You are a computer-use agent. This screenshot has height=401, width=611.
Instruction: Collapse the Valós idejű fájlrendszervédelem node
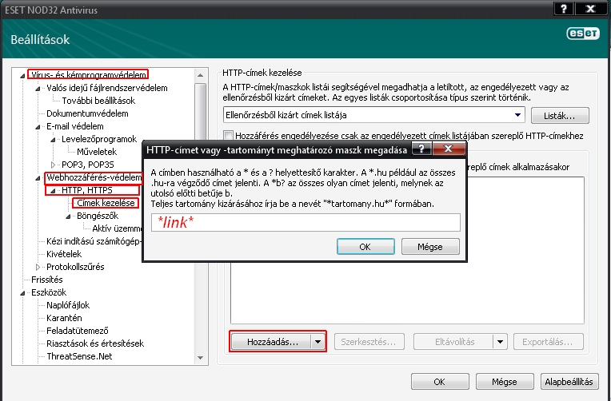(x=38, y=89)
